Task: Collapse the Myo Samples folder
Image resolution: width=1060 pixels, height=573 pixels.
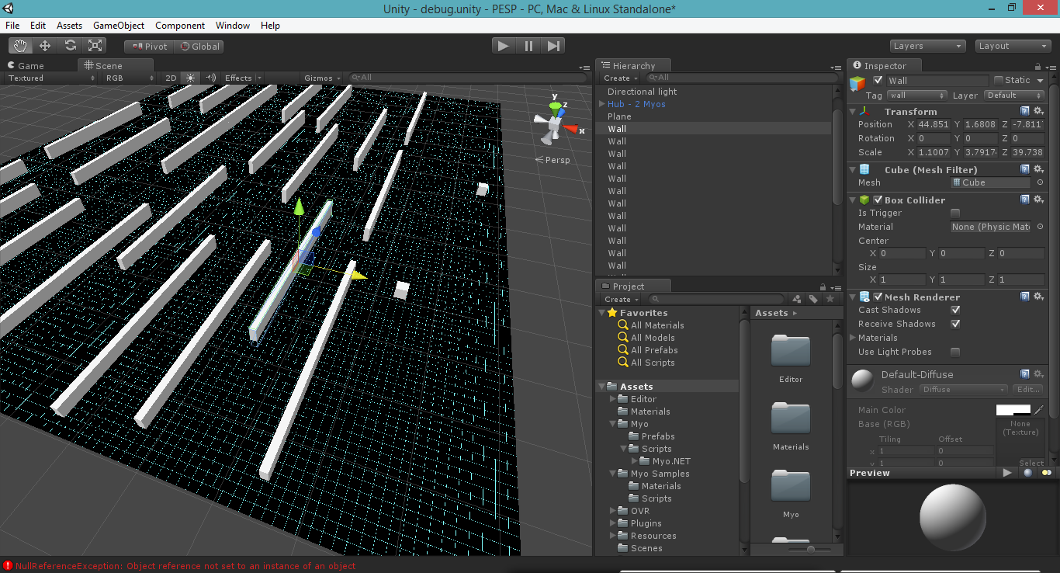Action: 612,474
